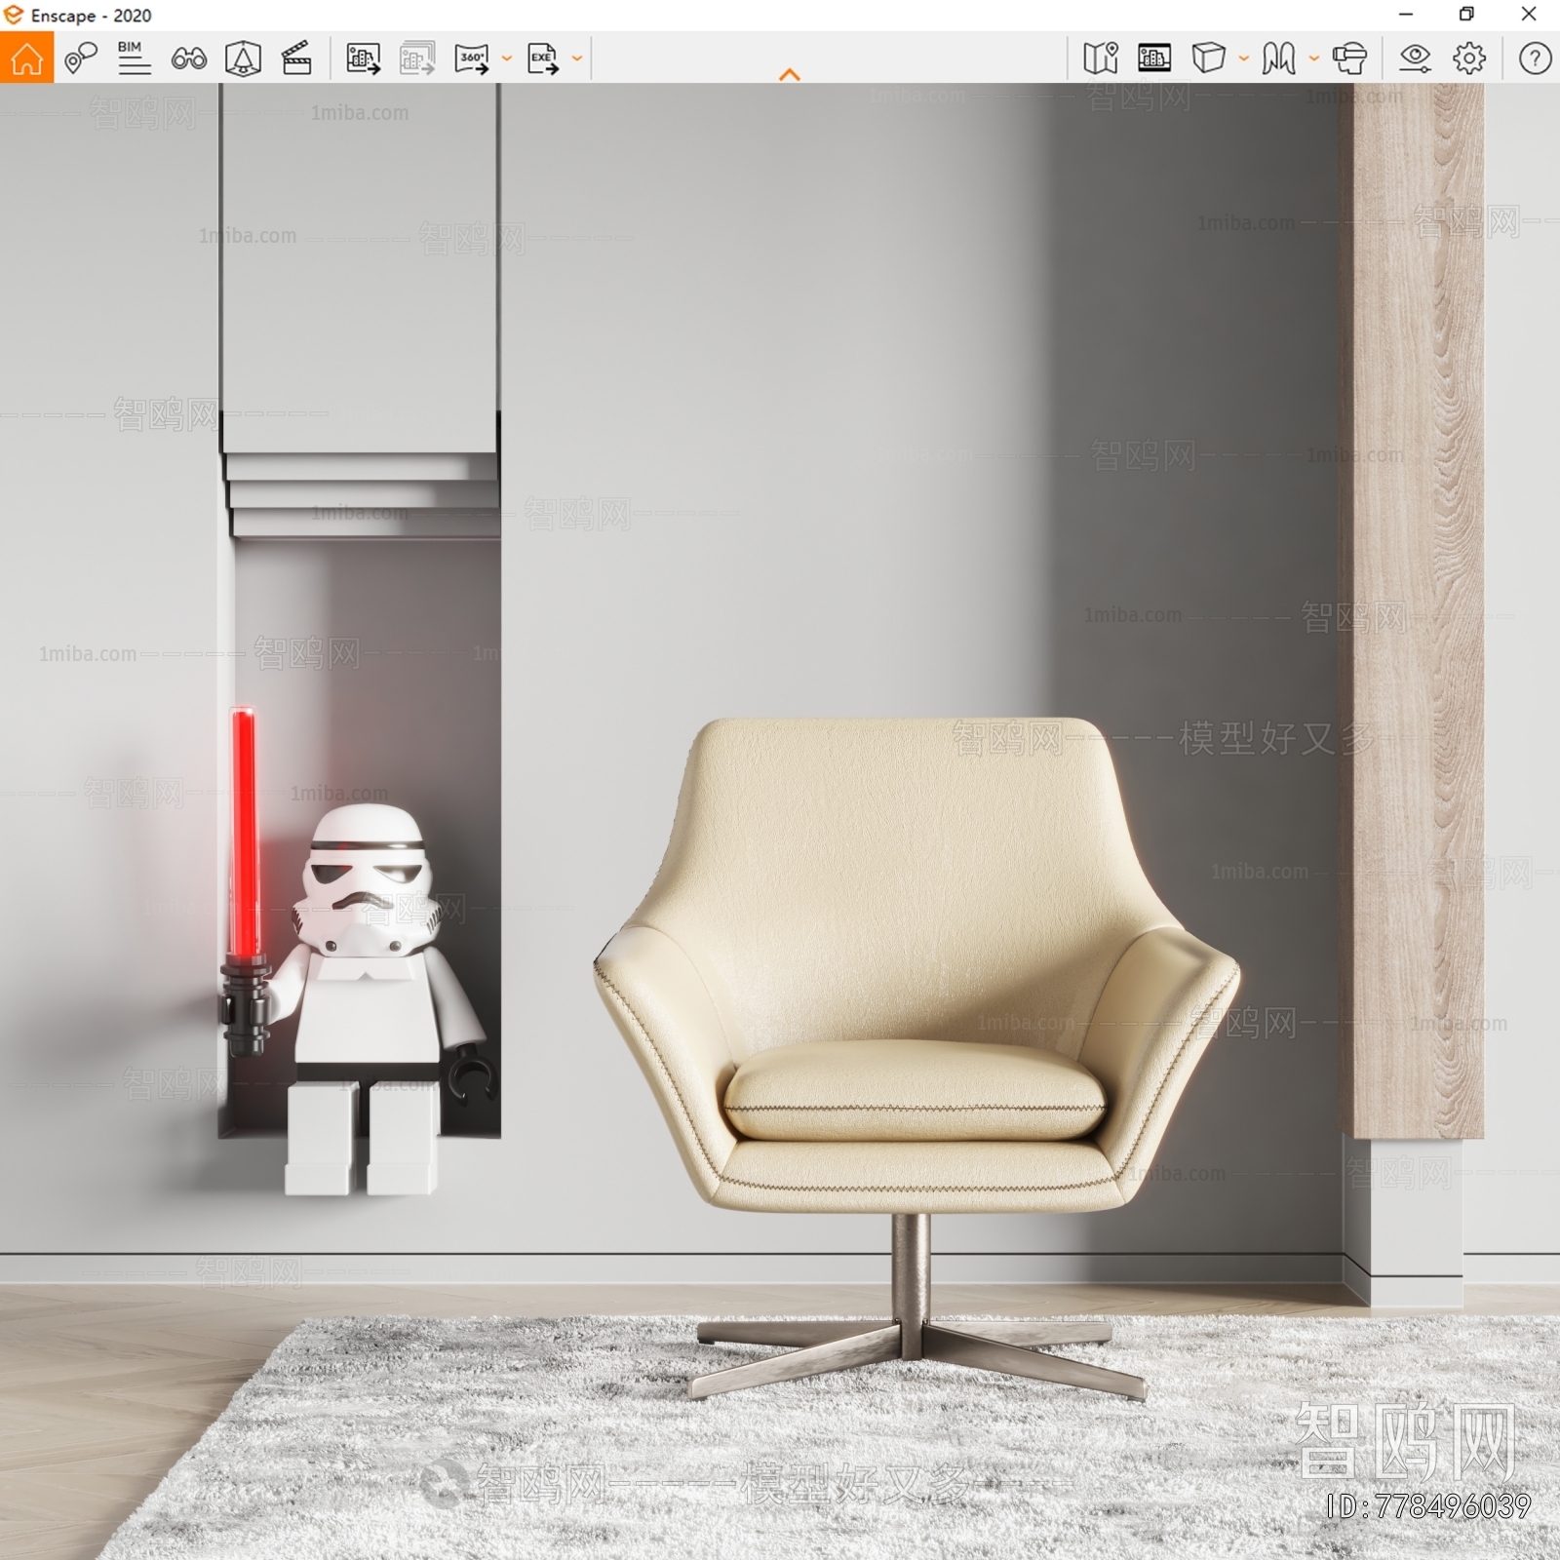This screenshot has width=1560, height=1560.
Task: Close the Enscape window
Action: [1529, 15]
